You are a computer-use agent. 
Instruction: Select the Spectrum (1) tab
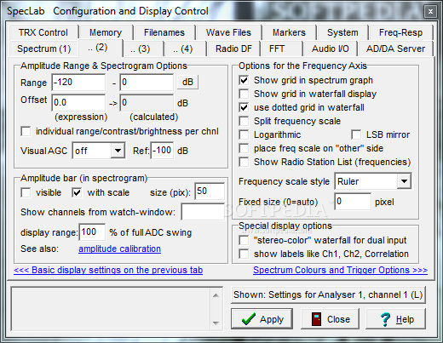43,49
